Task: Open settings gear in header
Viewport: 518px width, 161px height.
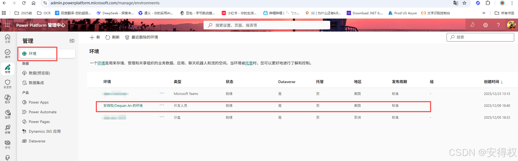Action: tap(486, 25)
